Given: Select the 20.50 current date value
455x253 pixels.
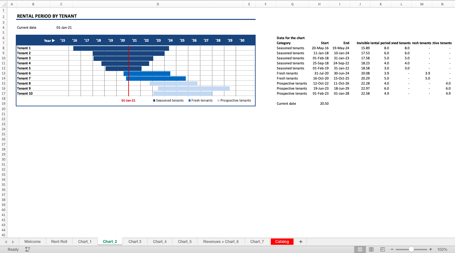Looking at the screenshot, I should [319, 103].
